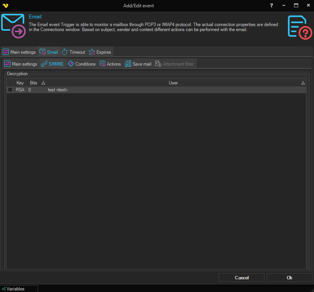Screen dimensions: 314x292
Task: Sort by the Bits column arrow
Action: [43, 83]
